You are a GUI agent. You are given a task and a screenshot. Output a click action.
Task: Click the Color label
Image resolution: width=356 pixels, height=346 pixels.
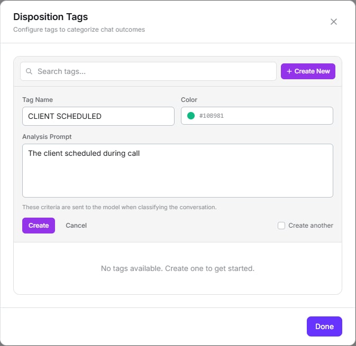click(x=189, y=100)
